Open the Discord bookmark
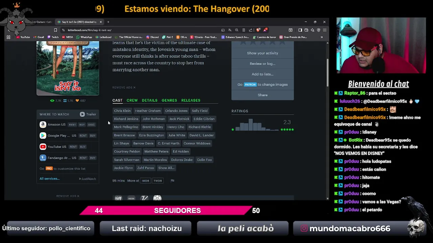 point(152,37)
